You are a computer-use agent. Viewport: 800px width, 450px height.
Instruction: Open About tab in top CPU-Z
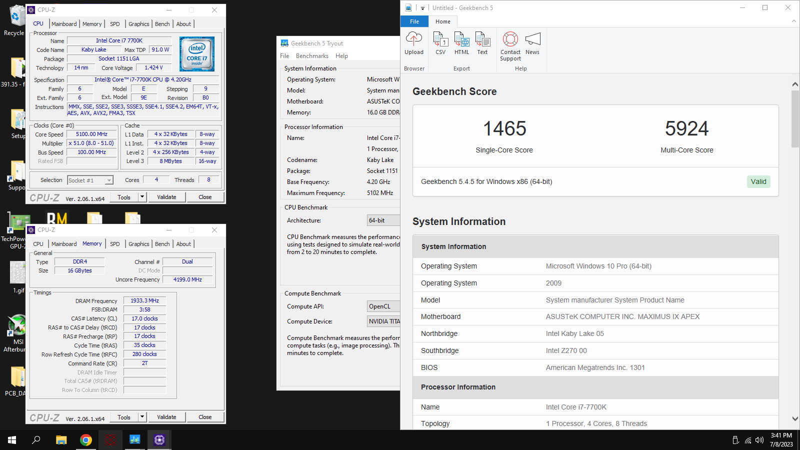point(183,24)
